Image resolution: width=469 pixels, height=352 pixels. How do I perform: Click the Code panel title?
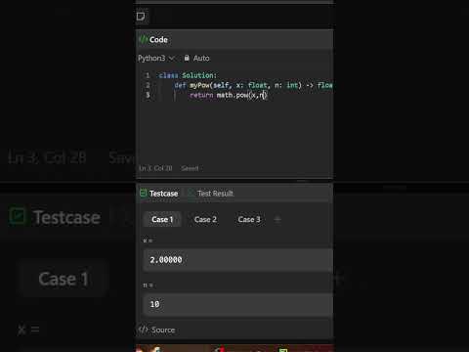point(158,39)
